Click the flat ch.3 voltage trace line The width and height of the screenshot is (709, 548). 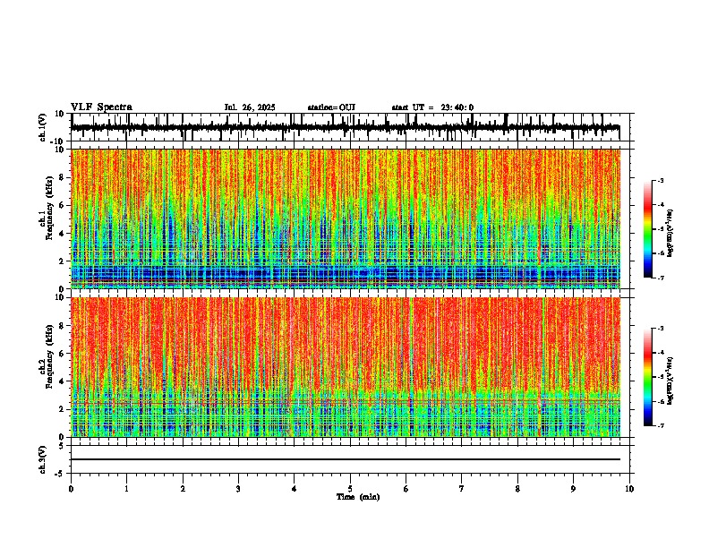click(346, 459)
